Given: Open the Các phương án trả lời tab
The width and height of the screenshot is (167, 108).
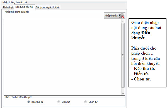Looking at the screenshot, I should (47, 7).
